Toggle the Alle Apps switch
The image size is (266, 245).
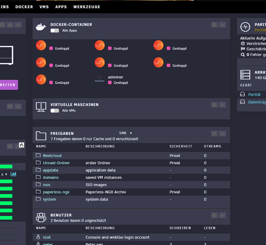(x=55, y=30)
